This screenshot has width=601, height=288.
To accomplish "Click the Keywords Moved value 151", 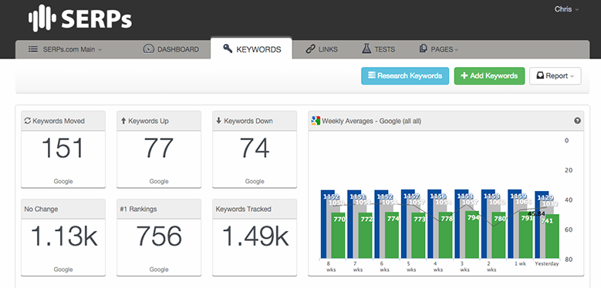I will click(62, 149).
